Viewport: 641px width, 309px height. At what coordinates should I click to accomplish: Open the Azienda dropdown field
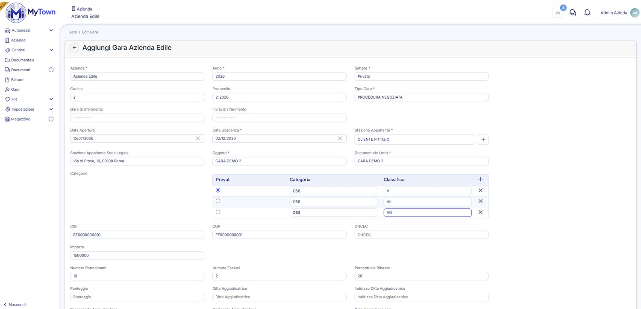pos(137,76)
